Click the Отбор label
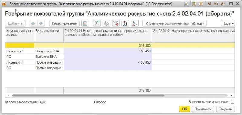Viewport: 242px width, 115px height. tap(100, 102)
